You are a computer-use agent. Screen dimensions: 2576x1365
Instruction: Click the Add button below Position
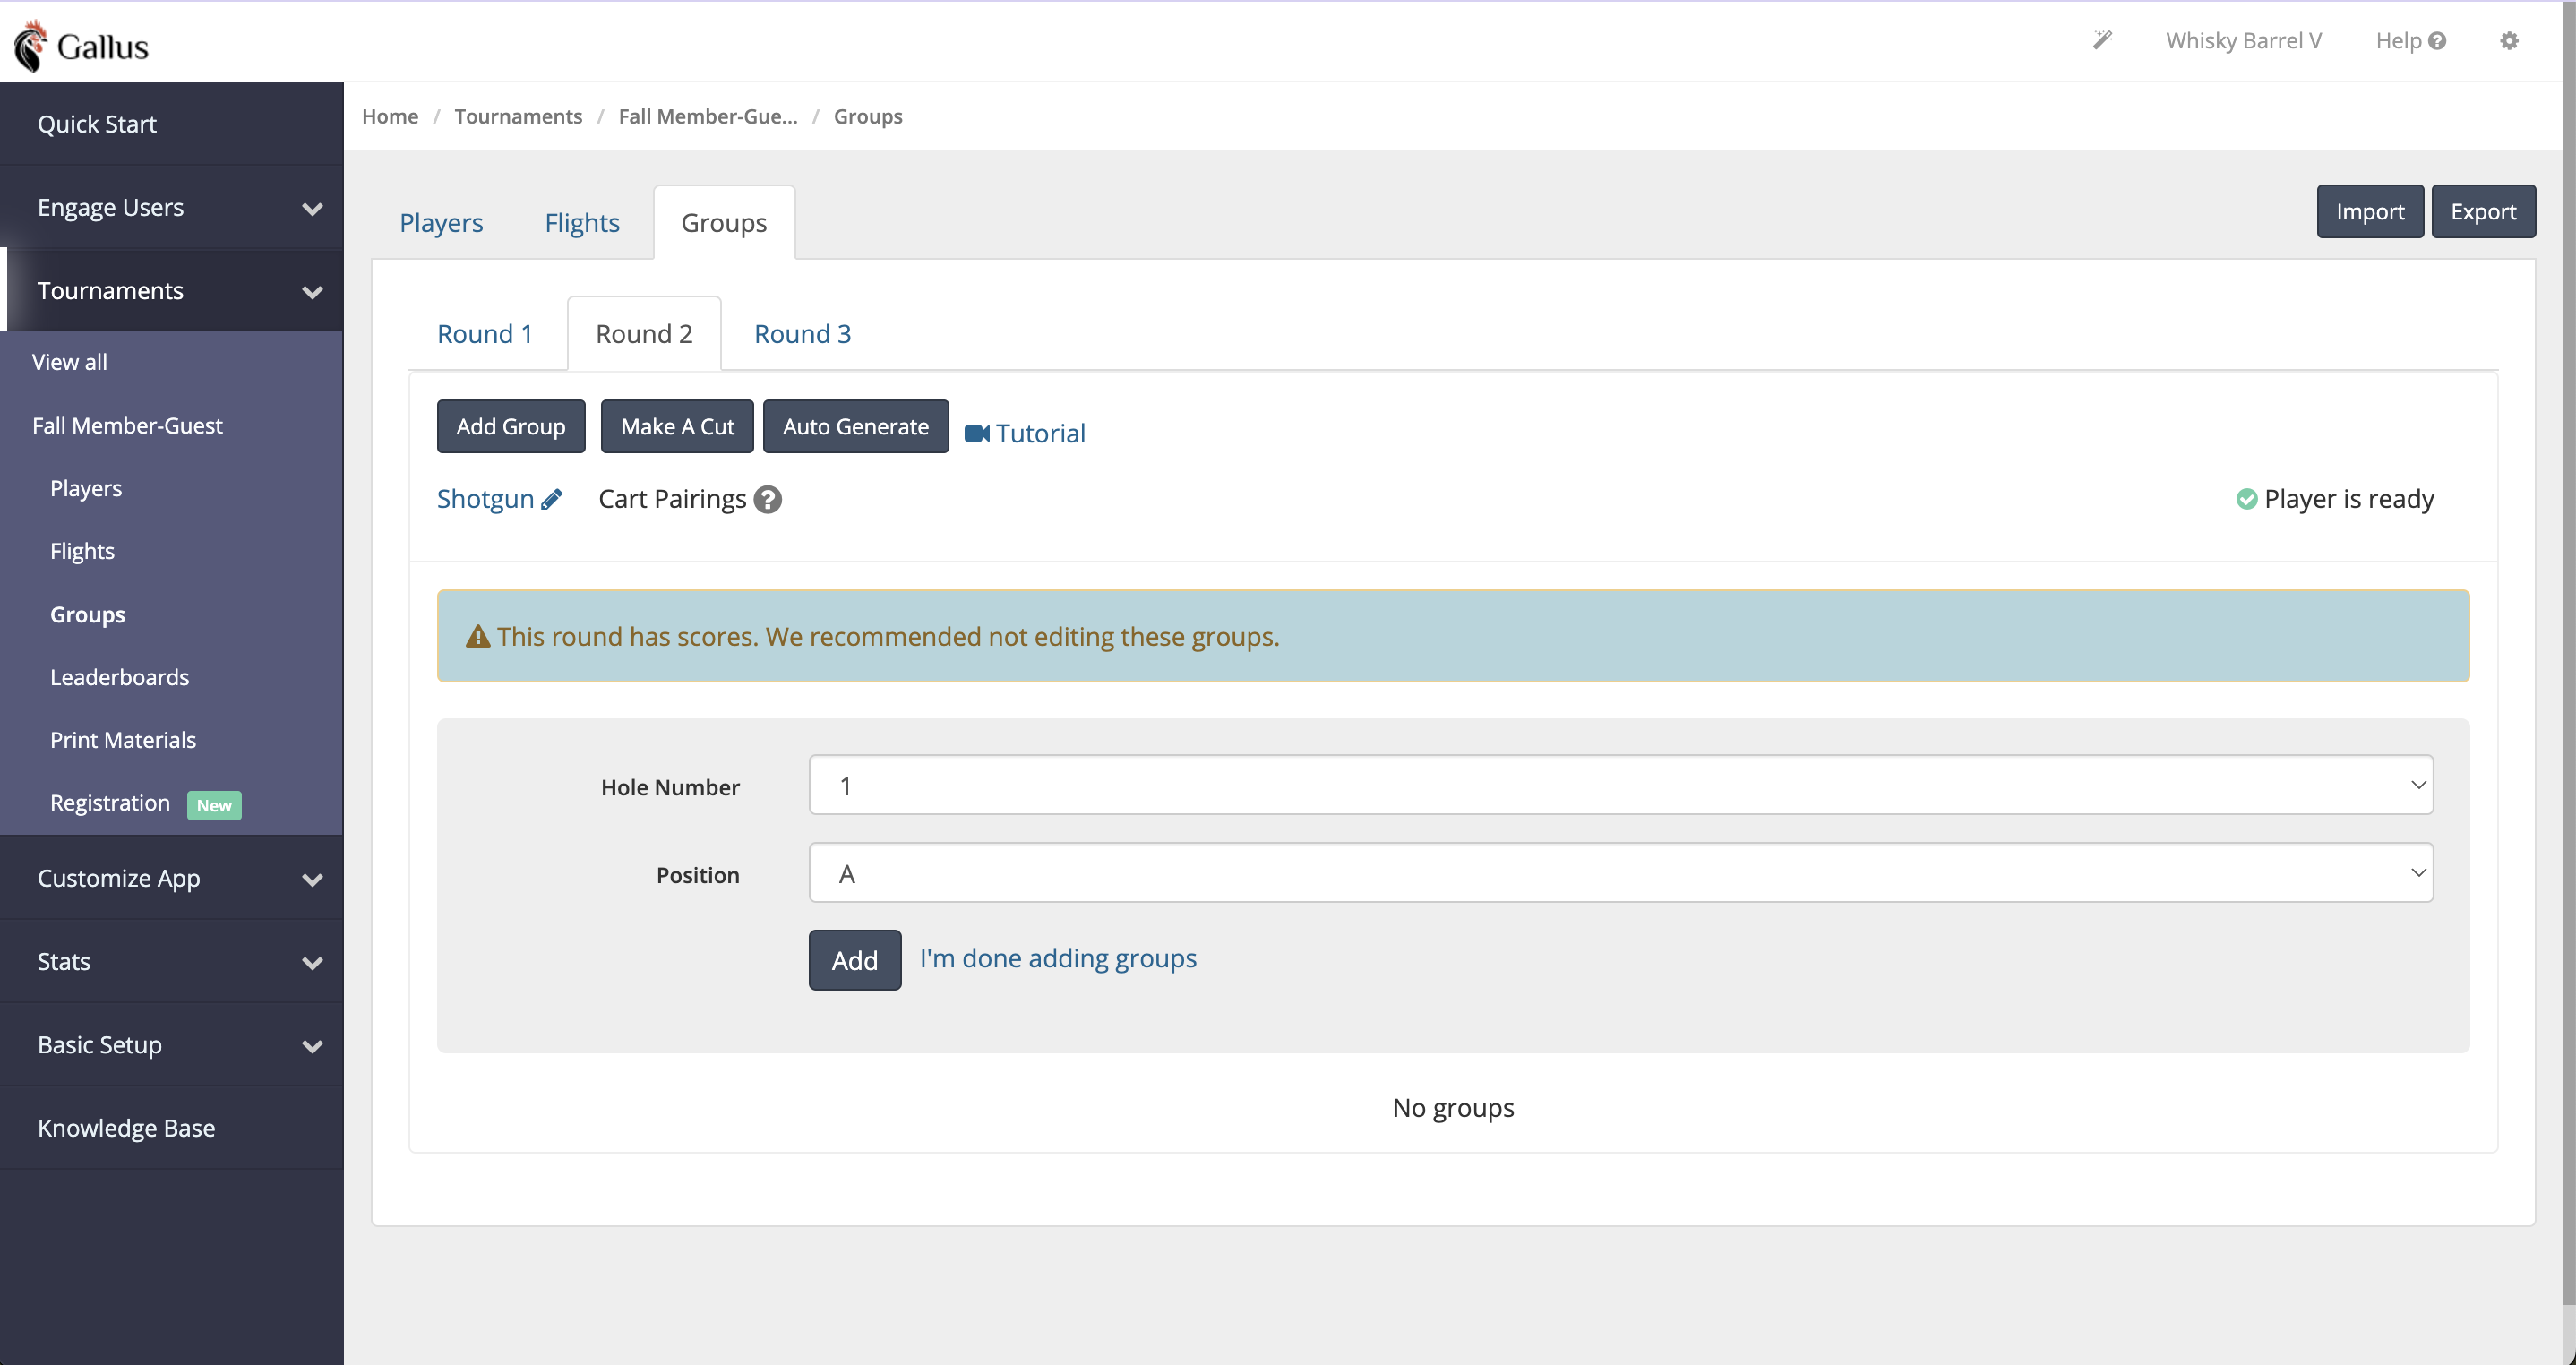point(855,960)
